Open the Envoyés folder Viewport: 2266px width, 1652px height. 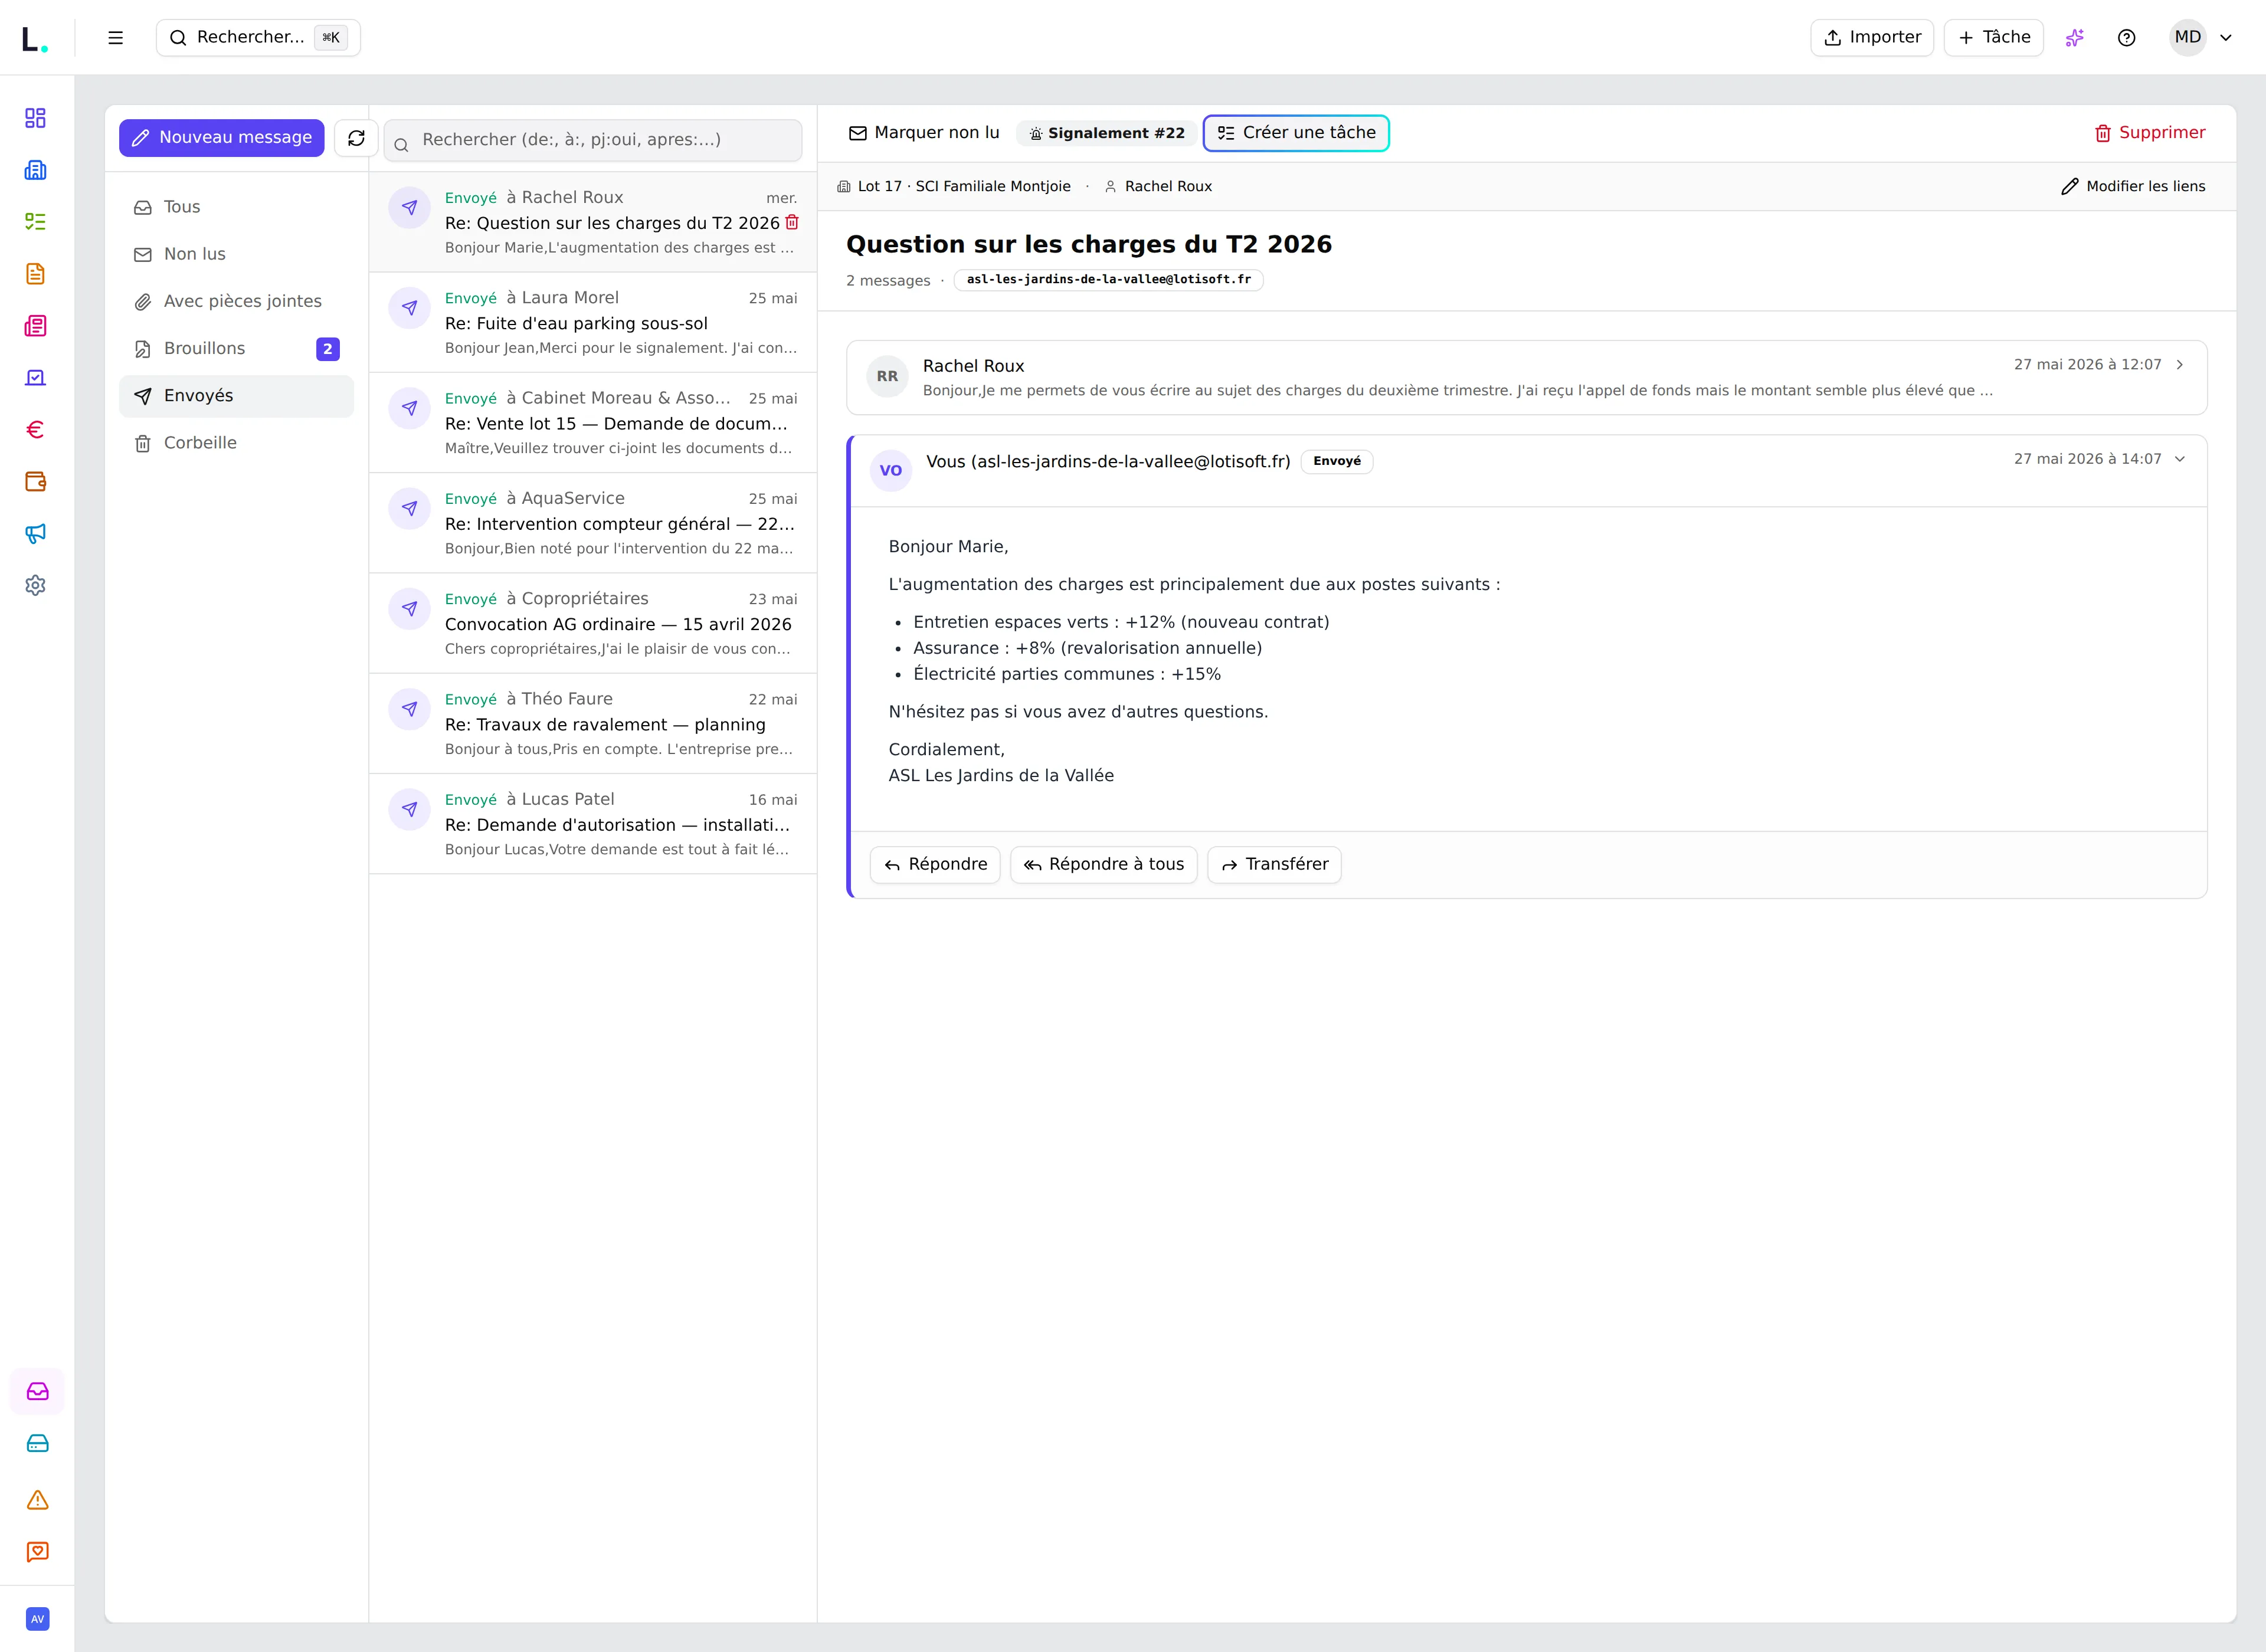pyautogui.click(x=236, y=396)
